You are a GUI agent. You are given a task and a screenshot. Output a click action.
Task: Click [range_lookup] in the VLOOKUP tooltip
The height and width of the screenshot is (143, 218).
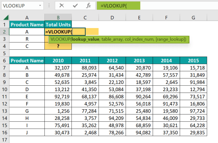pos(170,39)
